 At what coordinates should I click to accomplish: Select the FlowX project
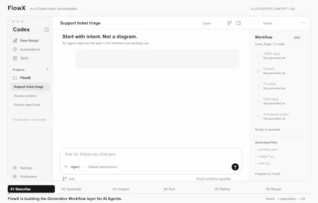[25, 78]
